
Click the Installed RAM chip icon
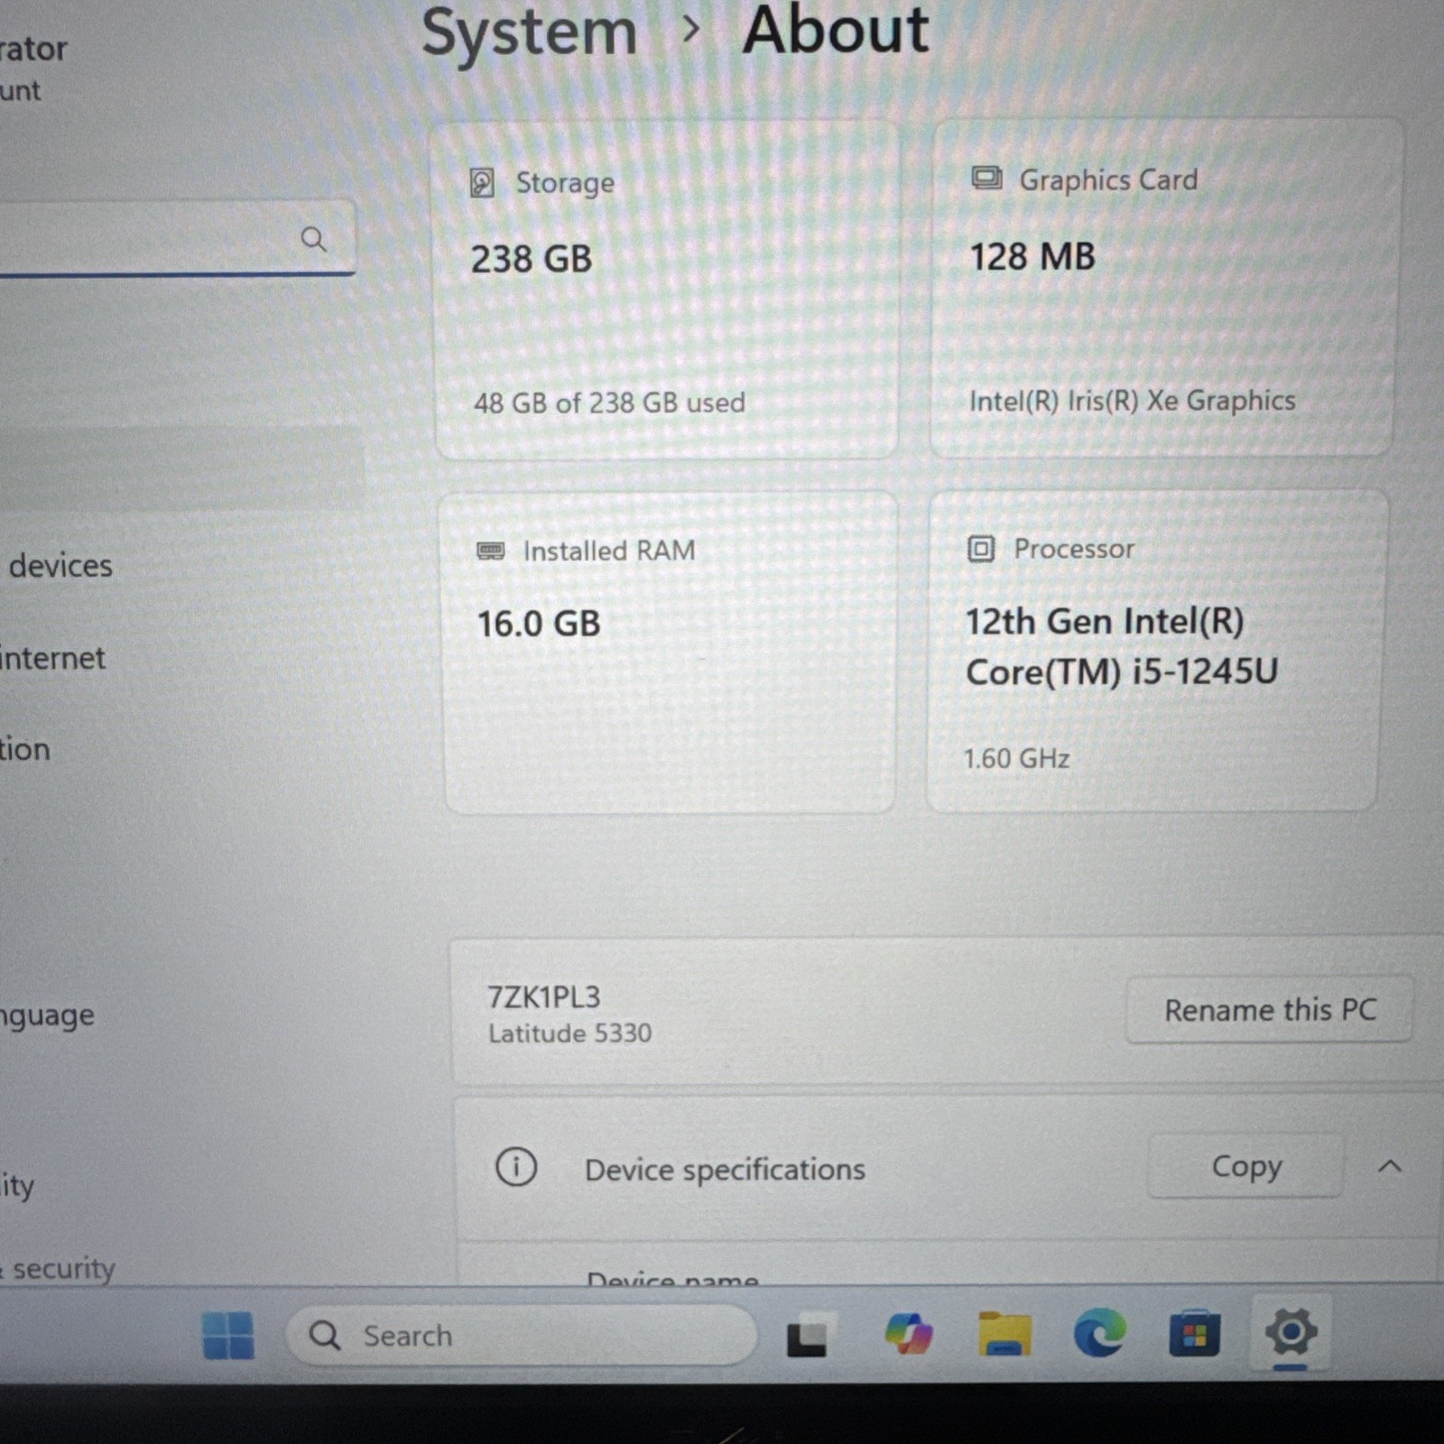coord(490,551)
